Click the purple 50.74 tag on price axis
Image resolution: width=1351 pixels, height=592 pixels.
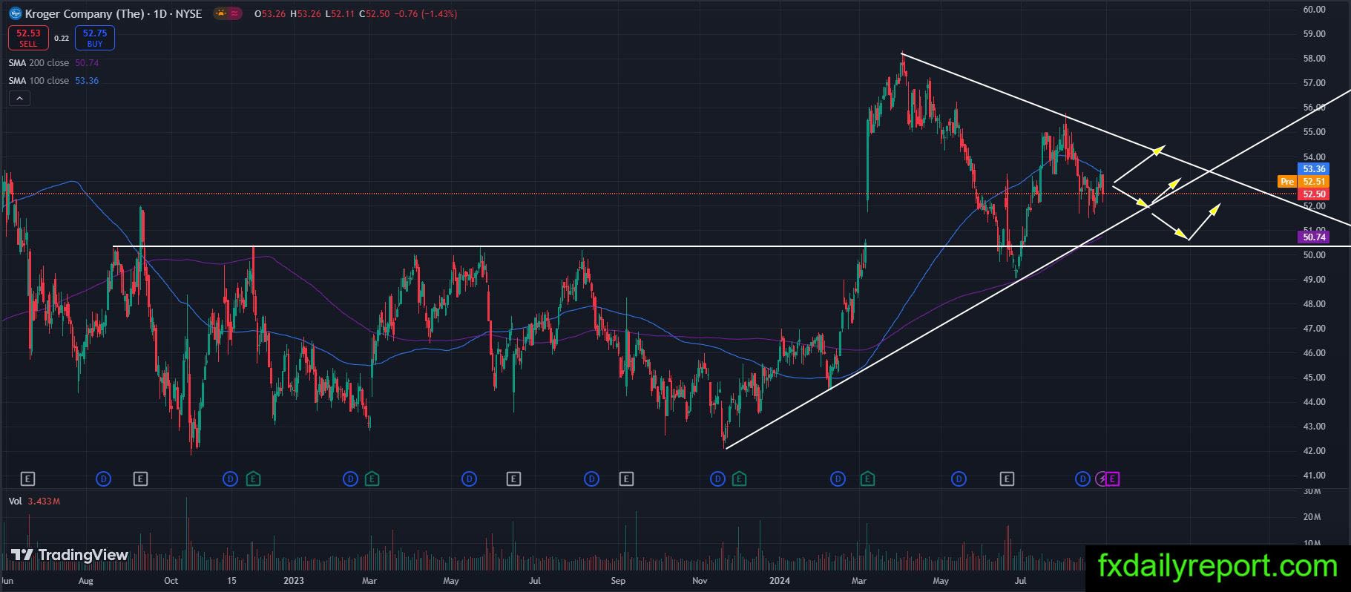(1314, 237)
